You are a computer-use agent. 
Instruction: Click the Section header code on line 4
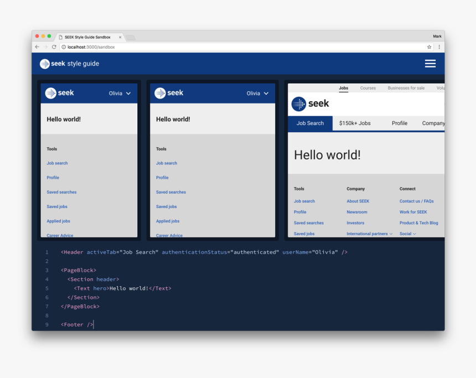[x=93, y=279]
